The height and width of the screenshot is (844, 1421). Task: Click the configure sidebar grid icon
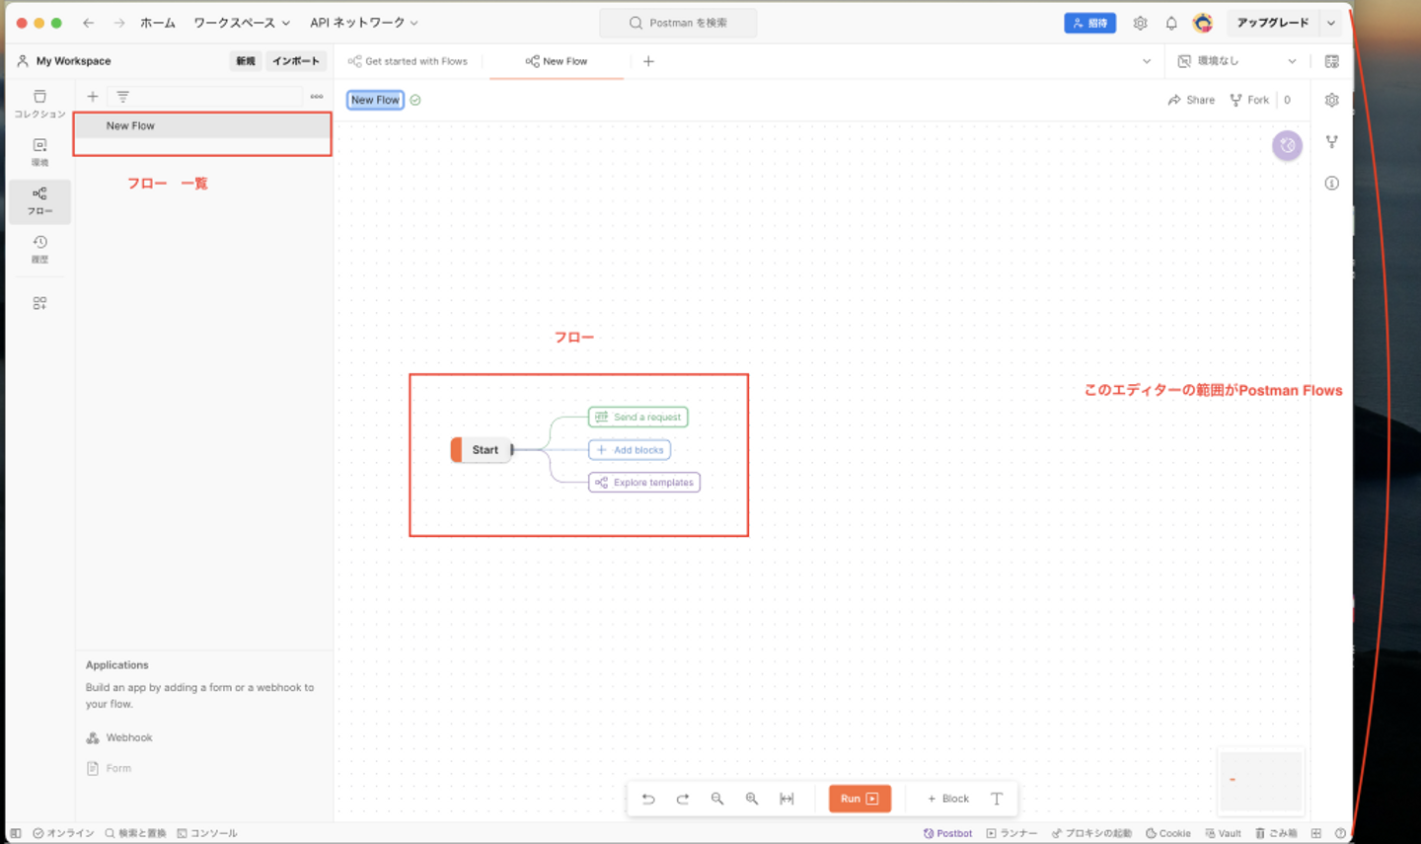[39, 303]
